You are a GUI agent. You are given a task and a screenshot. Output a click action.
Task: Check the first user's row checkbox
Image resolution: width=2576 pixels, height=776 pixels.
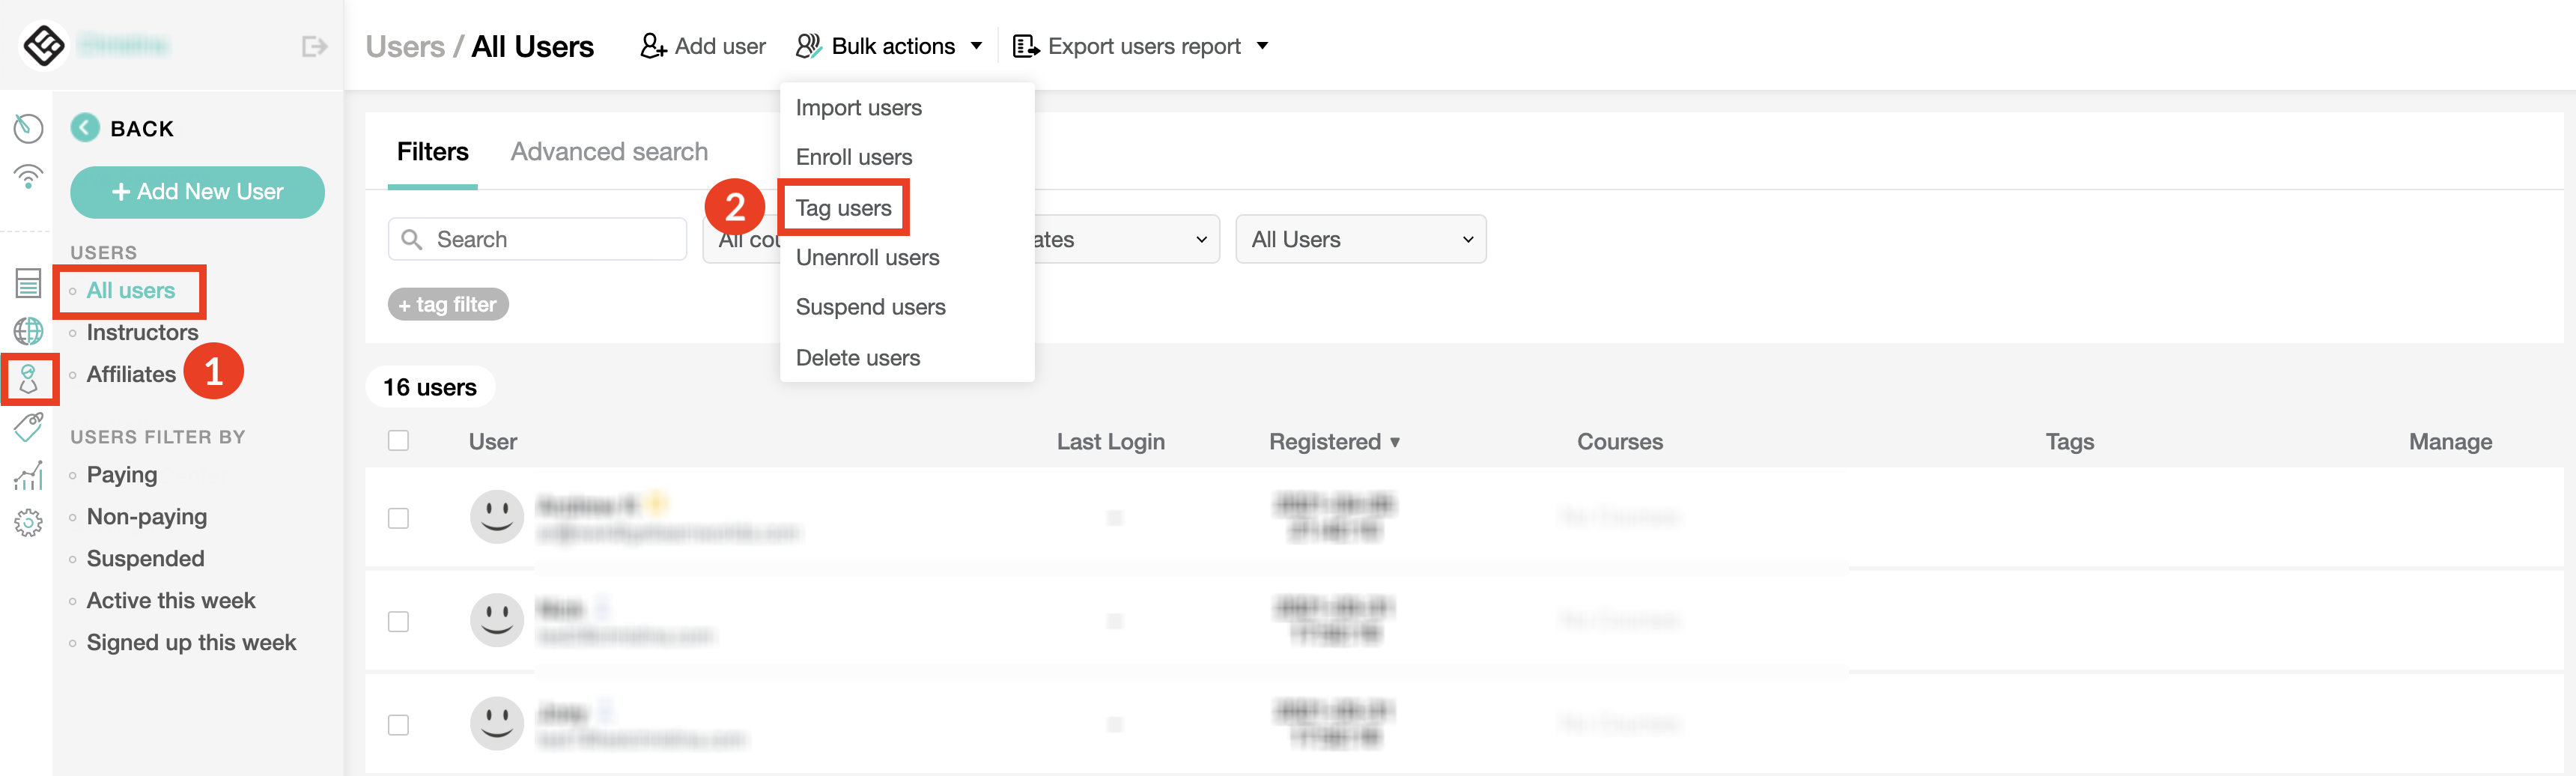(399, 519)
